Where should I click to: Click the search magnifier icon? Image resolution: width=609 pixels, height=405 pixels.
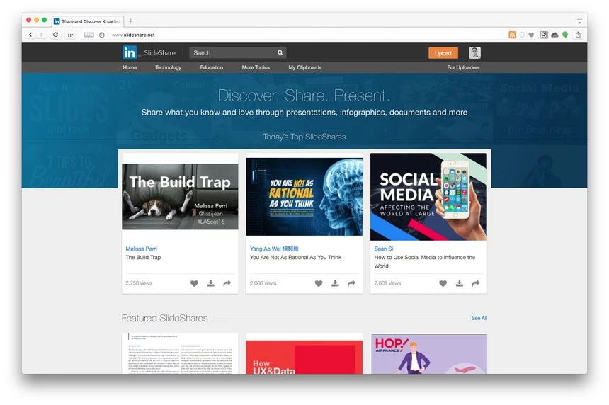pos(280,53)
